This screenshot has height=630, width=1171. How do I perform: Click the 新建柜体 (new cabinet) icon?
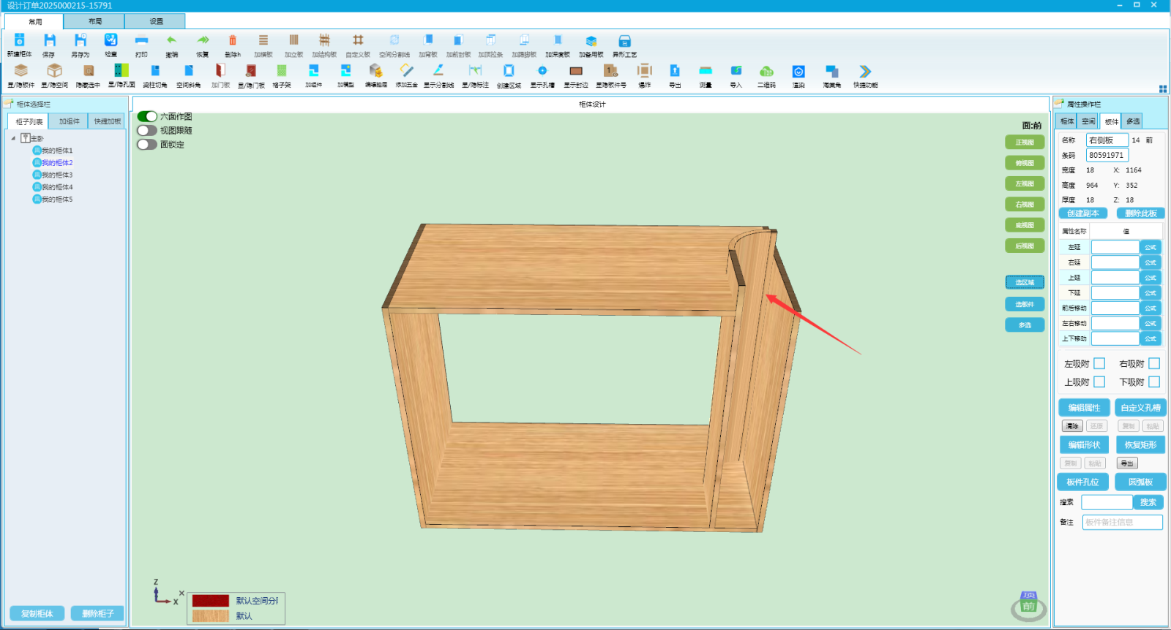(20, 41)
